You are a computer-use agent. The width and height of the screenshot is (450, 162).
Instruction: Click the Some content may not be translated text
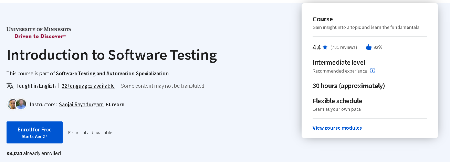point(163,86)
